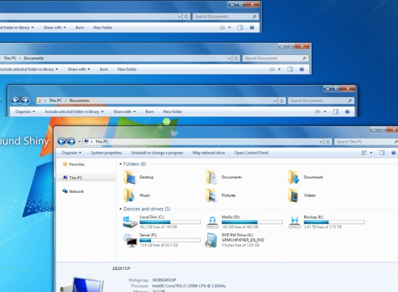Select the Server (F:) network drive icon
Screen dimensions: 398x292
click(130, 240)
